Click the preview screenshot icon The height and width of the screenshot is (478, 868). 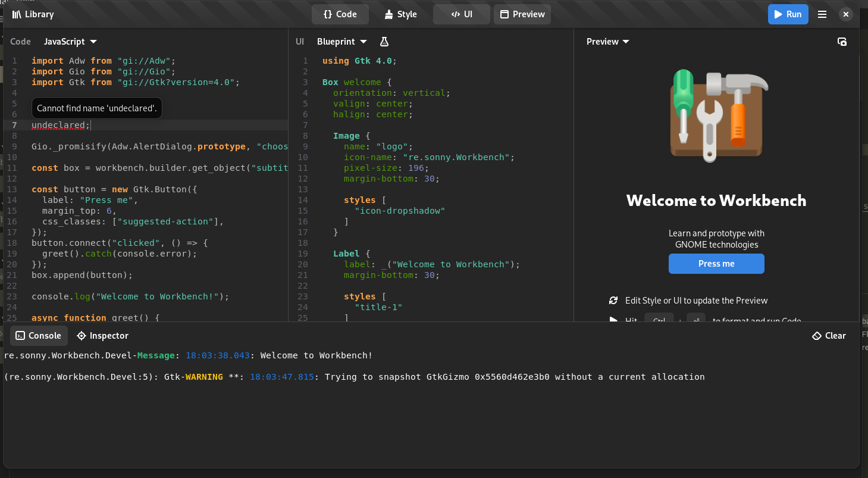842,42
